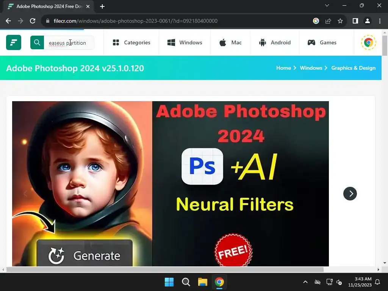Click the address bar URL
Viewport: 388px width, 291px height.
coord(135,21)
